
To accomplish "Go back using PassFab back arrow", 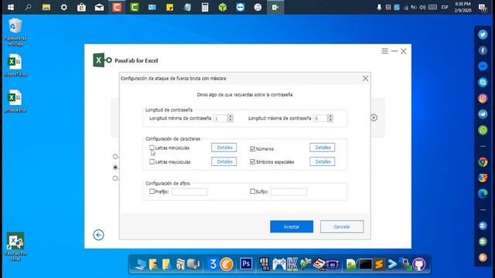I will coord(98,235).
